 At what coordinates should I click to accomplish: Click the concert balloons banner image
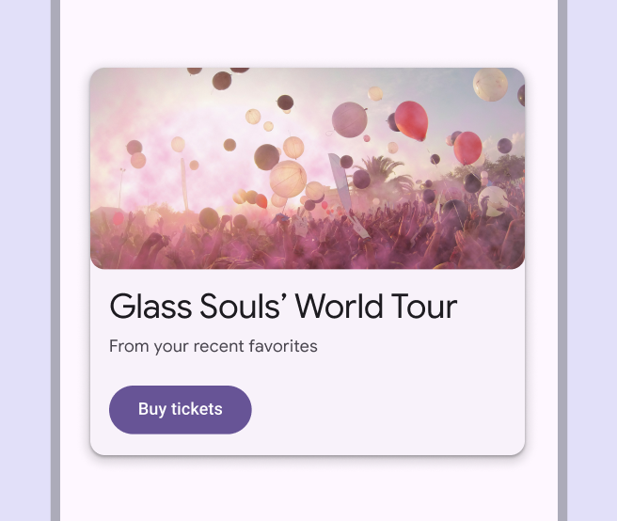click(307, 167)
